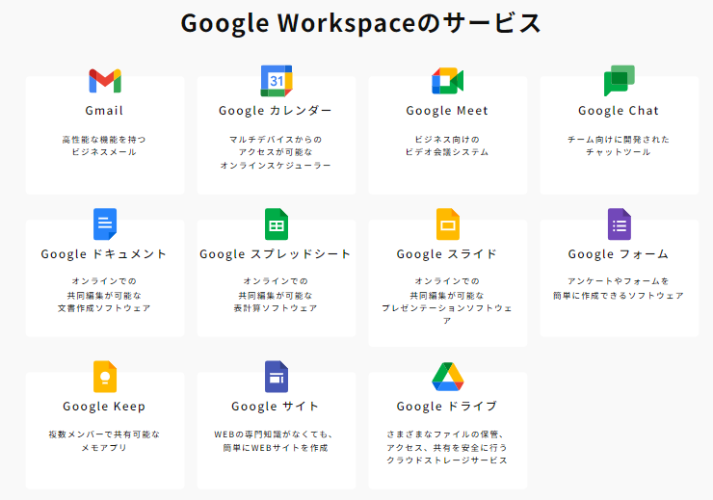The width and height of the screenshot is (713, 500).
Task: Click the yellow Google Slides icon
Action: click(x=448, y=224)
